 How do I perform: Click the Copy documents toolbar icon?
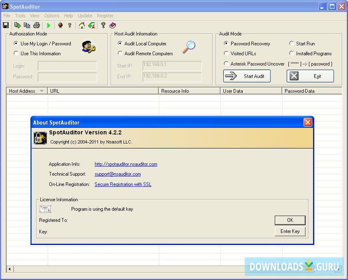[x=27, y=25]
